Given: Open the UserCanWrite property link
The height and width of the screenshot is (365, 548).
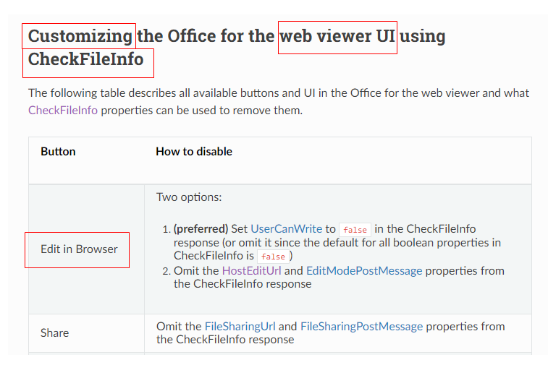Looking at the screenshot, I should point(286,229).
